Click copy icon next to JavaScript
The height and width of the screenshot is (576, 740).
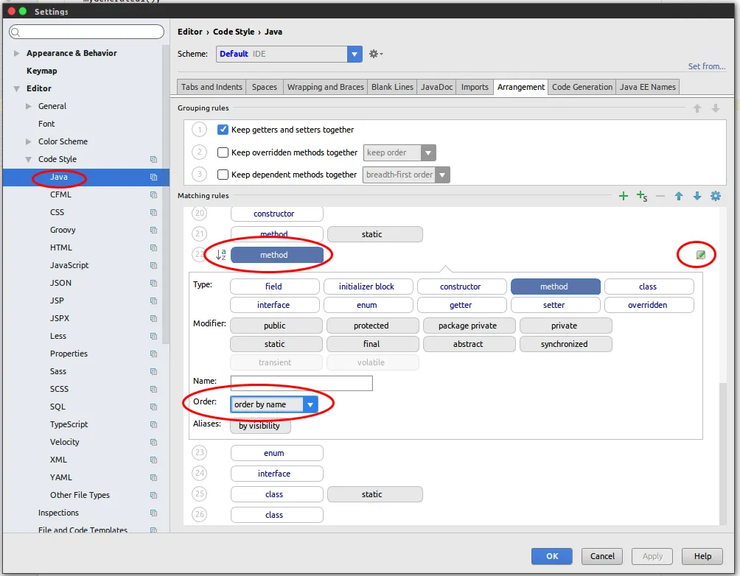pyautogui.click(x=153, y=266)
